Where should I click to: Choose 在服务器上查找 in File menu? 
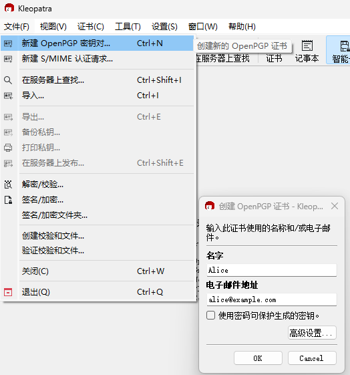coord(97,80)
